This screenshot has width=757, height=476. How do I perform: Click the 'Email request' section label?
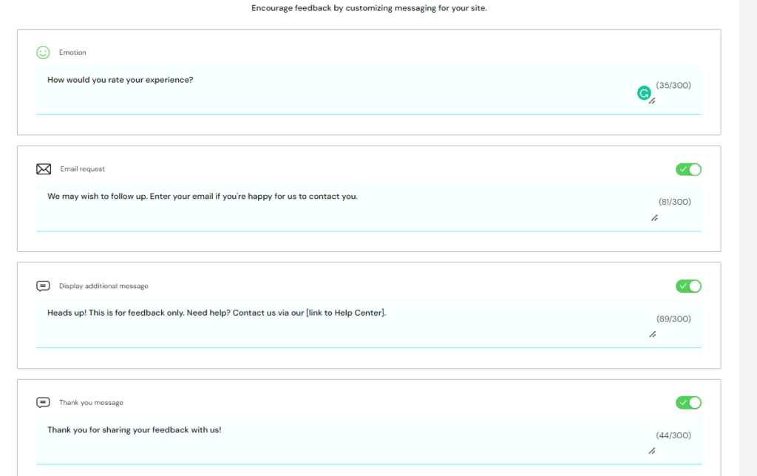(x=83, y=169)
